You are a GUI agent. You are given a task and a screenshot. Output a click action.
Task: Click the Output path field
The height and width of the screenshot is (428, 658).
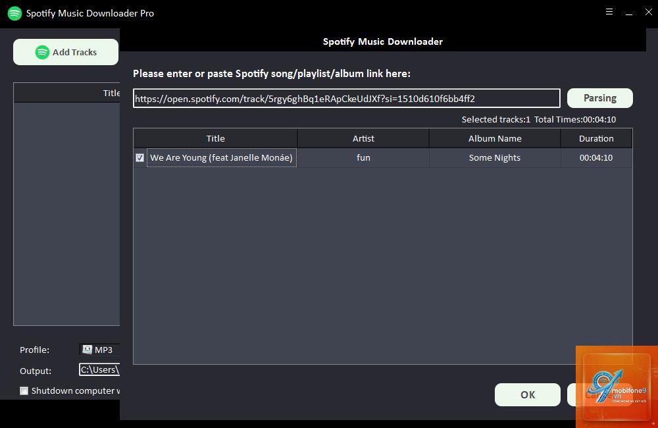coord(99,369)
